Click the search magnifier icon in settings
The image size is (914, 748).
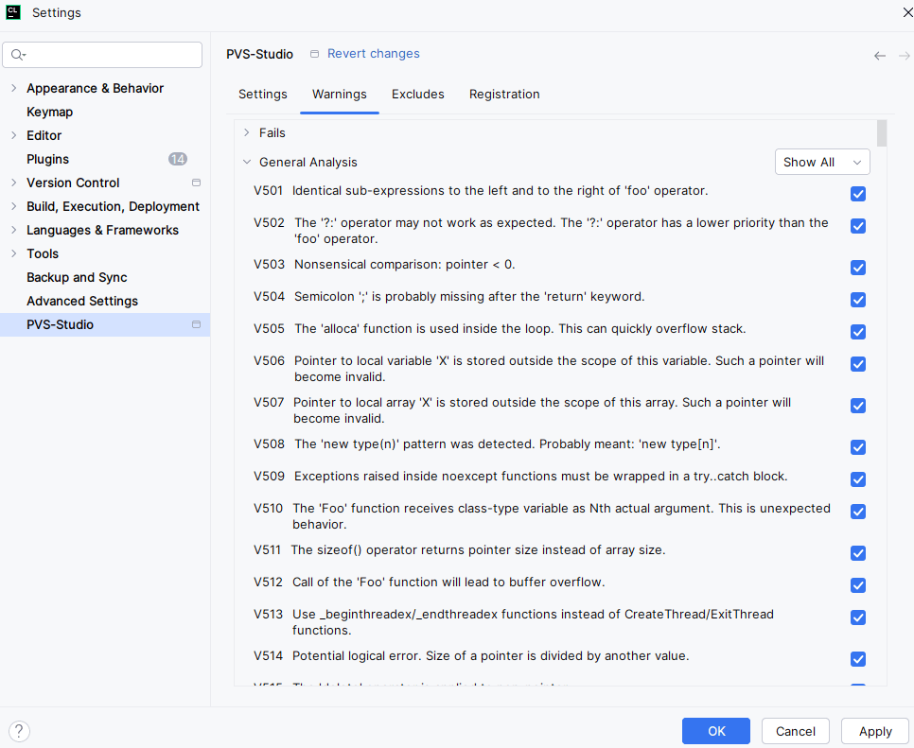pos(18,55)
